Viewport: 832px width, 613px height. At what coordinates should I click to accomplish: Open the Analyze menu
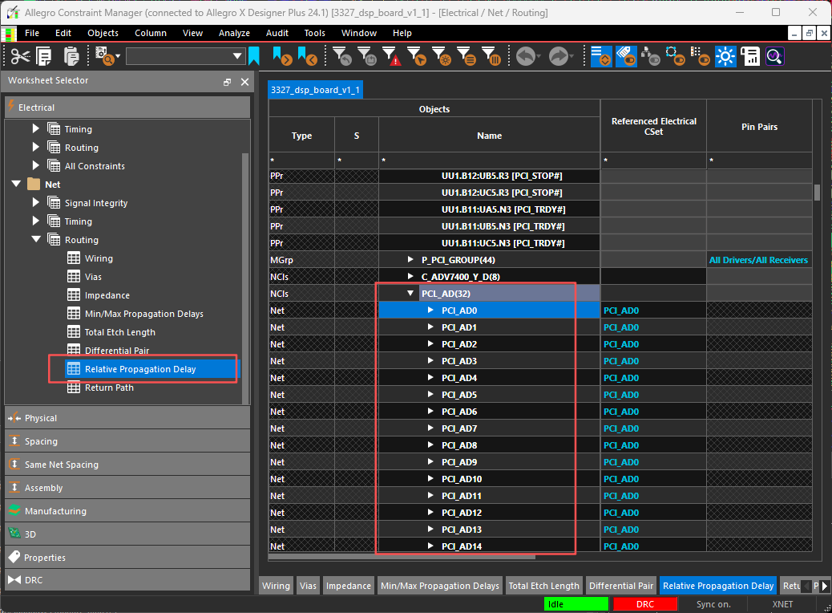pyautogui.click(x=234, y=33)
